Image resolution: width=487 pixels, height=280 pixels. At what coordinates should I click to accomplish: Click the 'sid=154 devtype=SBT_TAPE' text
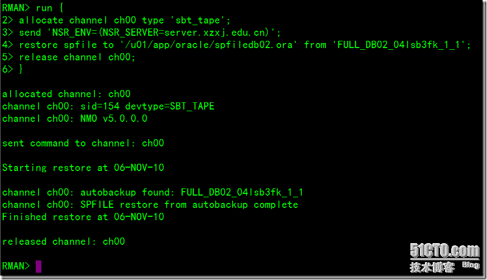(x=147, y=106)
